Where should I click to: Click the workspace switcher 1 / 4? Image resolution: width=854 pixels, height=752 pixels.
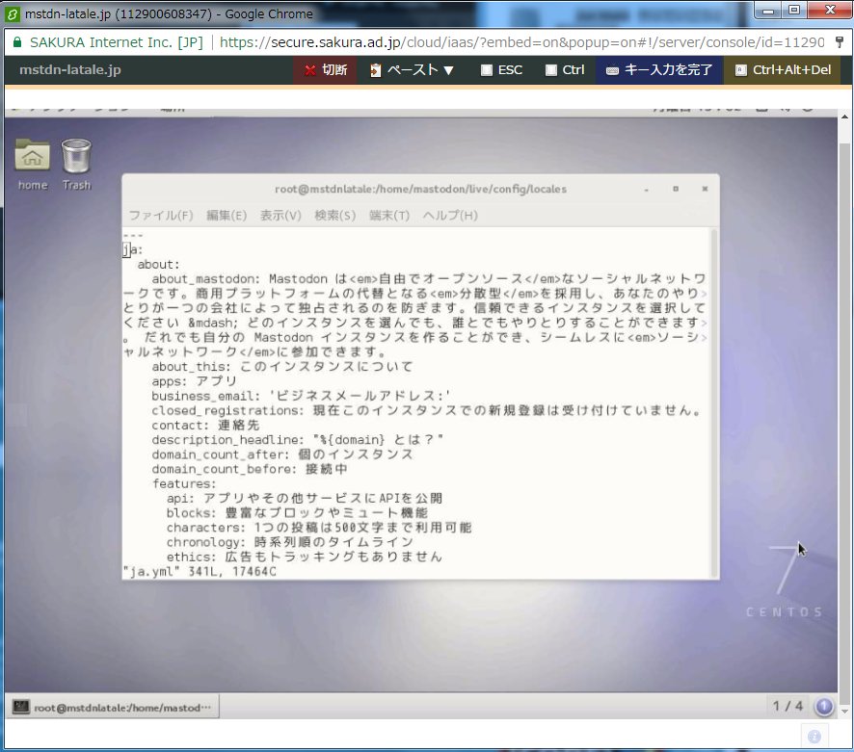click(x=787, y=707)
